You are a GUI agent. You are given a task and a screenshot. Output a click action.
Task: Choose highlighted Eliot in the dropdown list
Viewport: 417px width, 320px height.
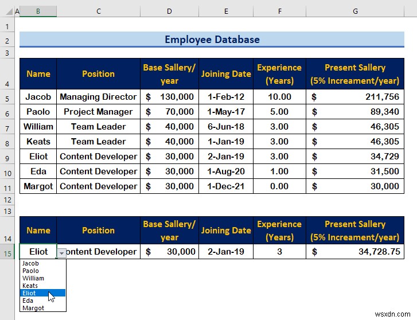coord(42,293)
